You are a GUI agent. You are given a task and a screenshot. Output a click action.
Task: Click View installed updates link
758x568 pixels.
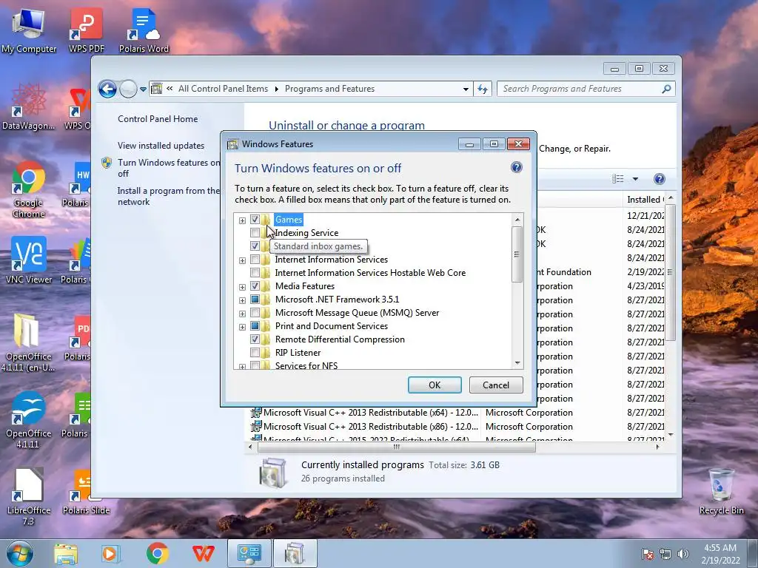161,146
